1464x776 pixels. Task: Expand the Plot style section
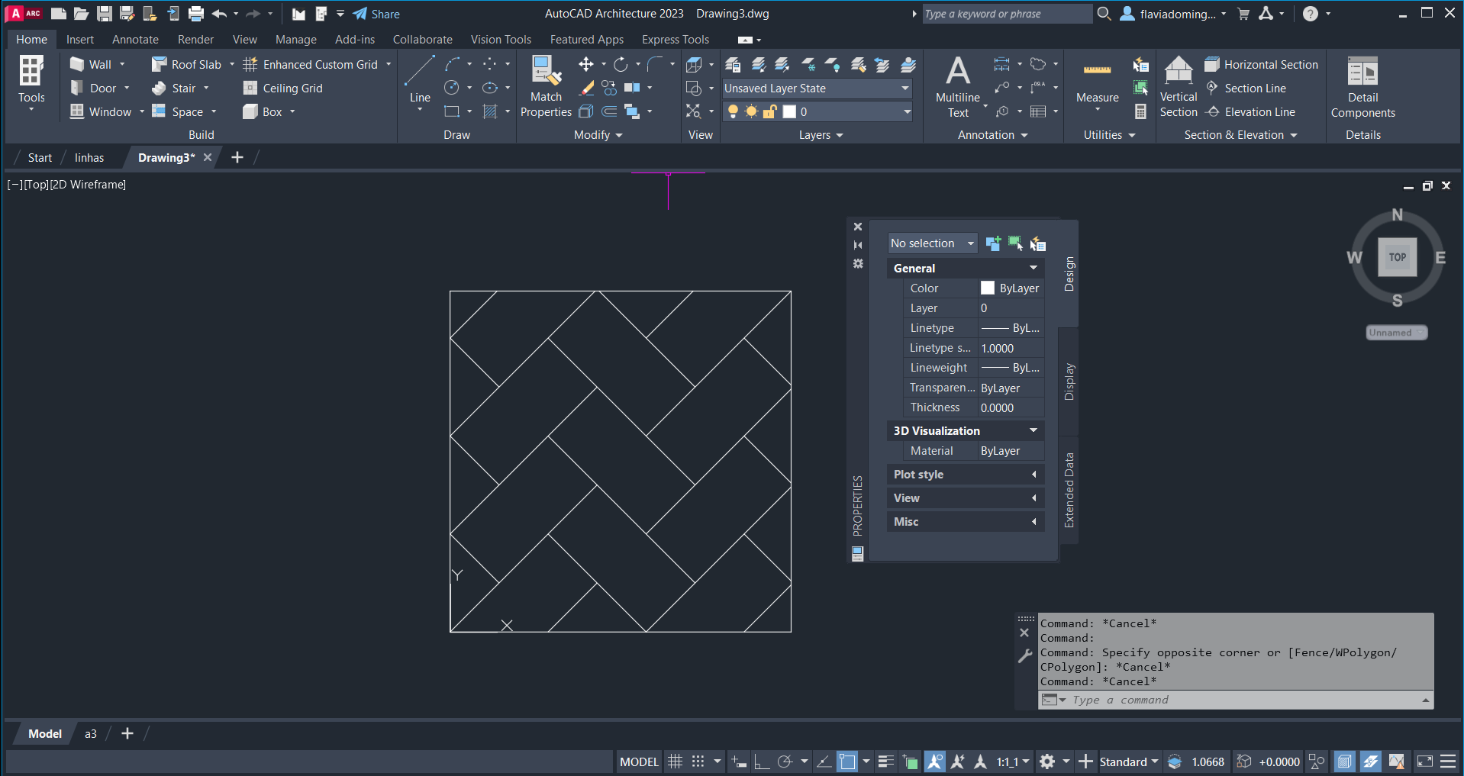point(965,475)
